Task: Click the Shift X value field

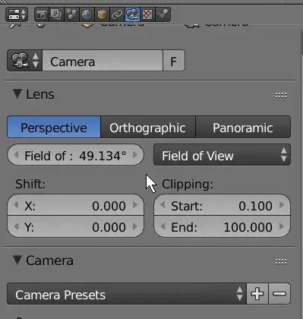Action: point(76,205)
